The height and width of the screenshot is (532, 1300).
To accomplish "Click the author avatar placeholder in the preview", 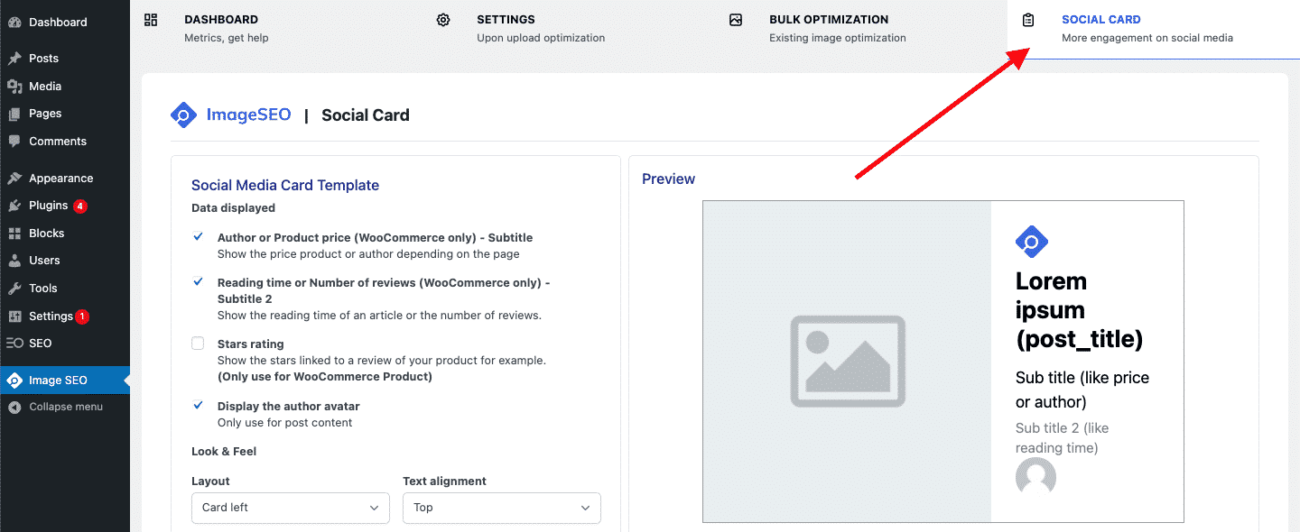I will point(1035,476).
